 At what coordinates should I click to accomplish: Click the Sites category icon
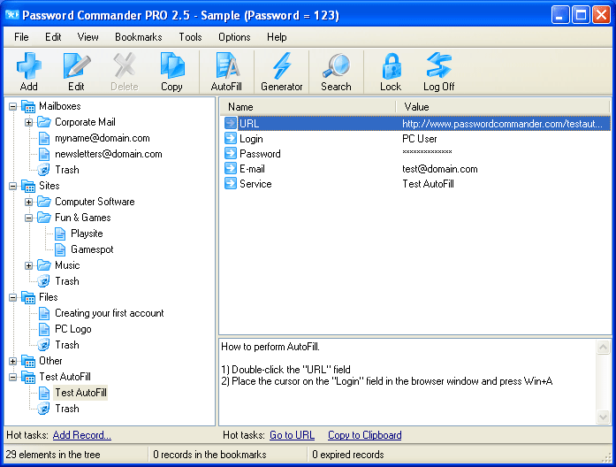click(28, 186)
